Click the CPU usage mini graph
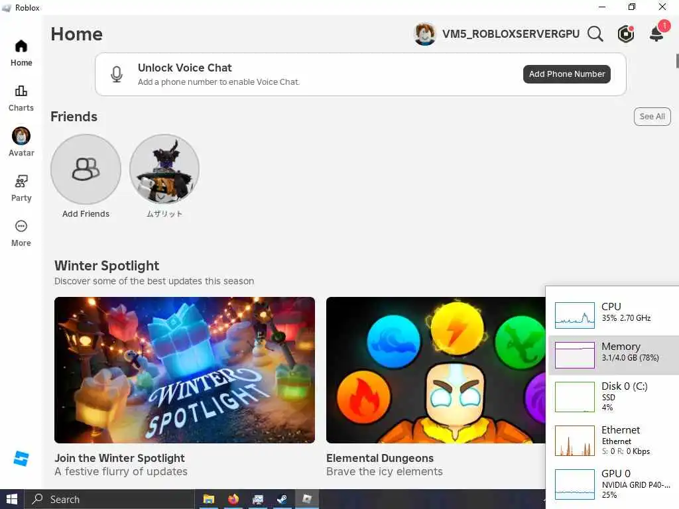This screenshot has width=679, height=509. tap(575, 315)
